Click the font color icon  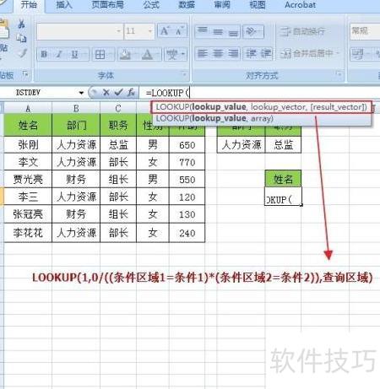point(147,54)
